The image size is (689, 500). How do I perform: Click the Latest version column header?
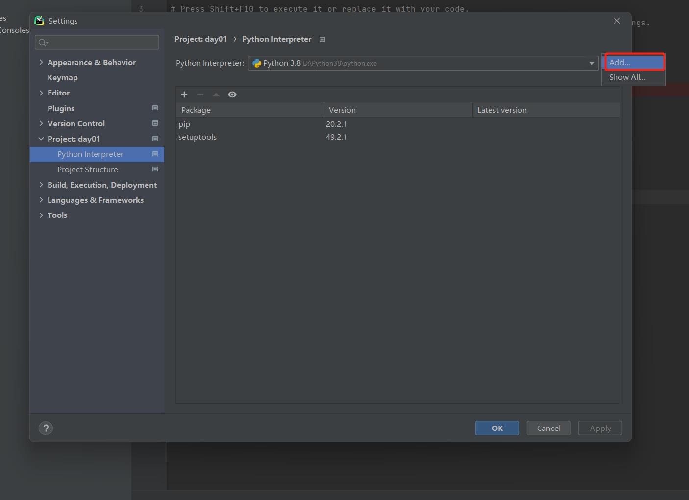[546, 110]
